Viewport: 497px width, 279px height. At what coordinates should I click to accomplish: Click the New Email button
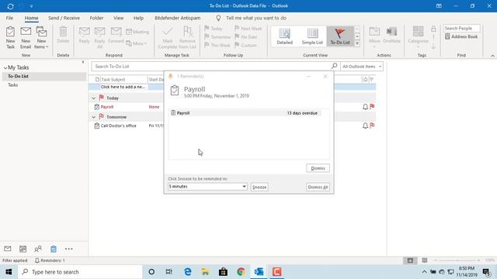click(x=26, y=37)
